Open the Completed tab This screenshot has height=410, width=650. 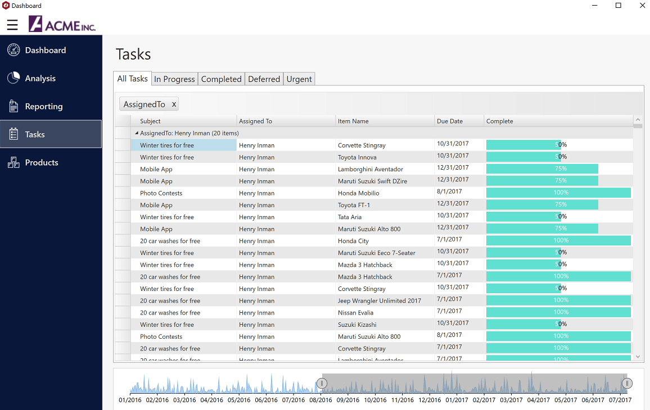point(222,79)
